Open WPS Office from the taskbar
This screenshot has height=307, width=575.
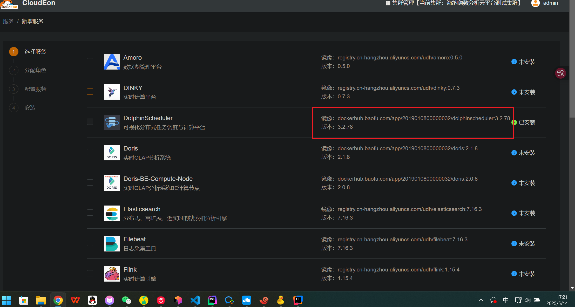click(75, 301)
